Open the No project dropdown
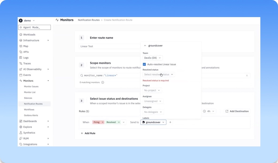Image resolution: width=278 pixels, height=163 pixels. 152,90
